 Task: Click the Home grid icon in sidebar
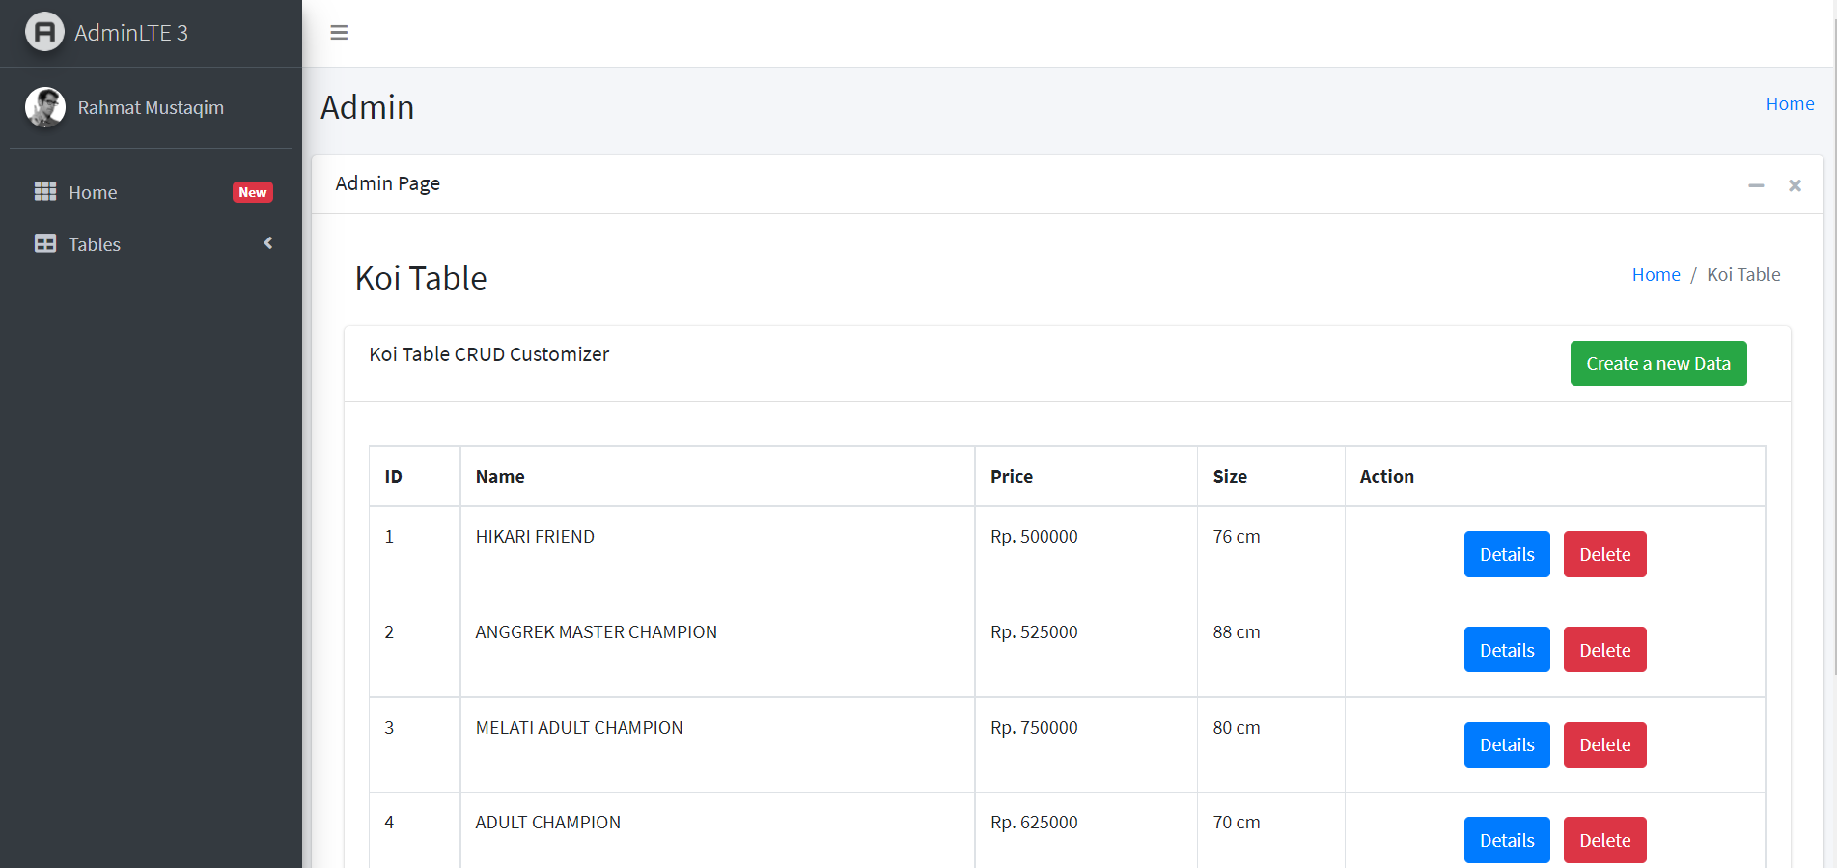coord(45,192)
